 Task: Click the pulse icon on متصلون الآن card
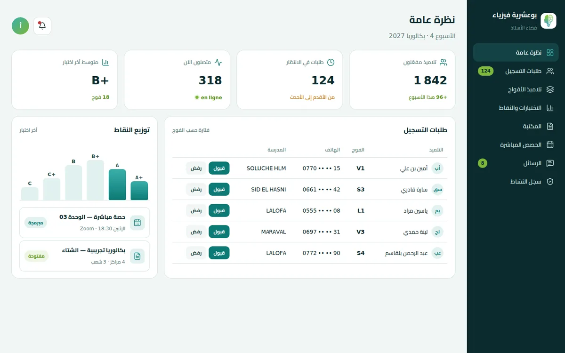[218, 62]
